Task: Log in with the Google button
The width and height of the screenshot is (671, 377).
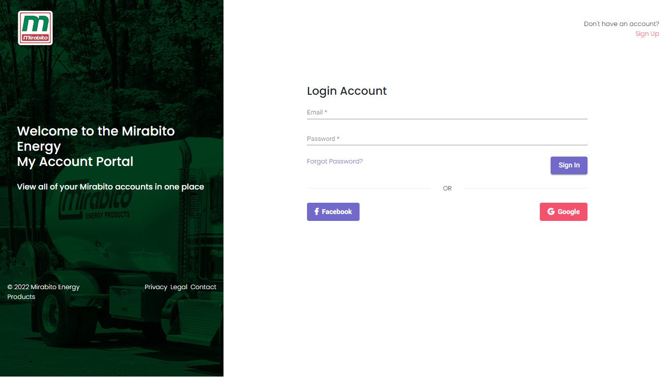Action: 563,212
